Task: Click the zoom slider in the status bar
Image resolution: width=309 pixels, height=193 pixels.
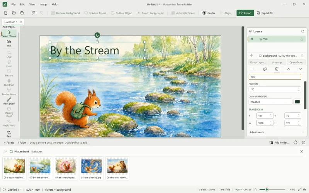Action: tap(272, 190)
